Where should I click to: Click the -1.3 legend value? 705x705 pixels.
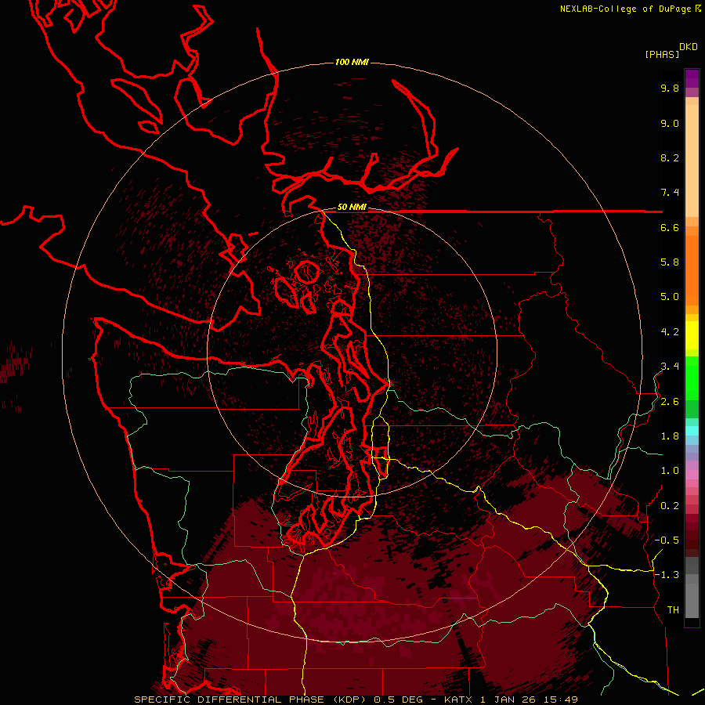click(x=667, y=575)
